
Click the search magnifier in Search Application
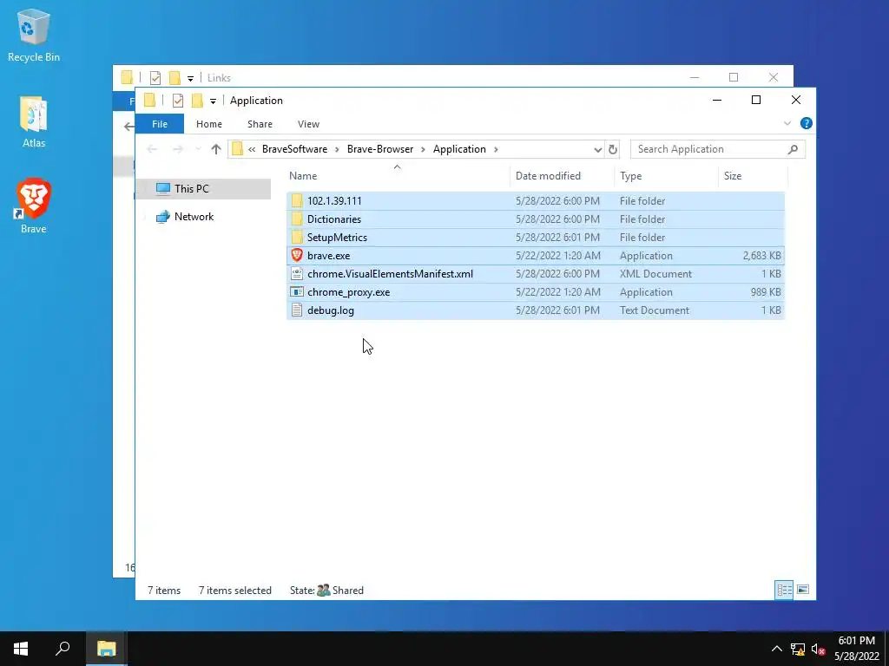tap(793, 149)
